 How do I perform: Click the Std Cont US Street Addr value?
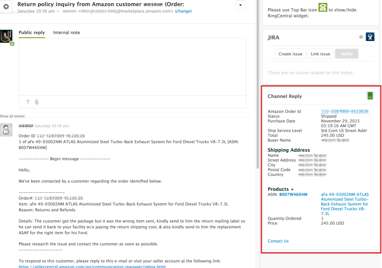point(344,131)
